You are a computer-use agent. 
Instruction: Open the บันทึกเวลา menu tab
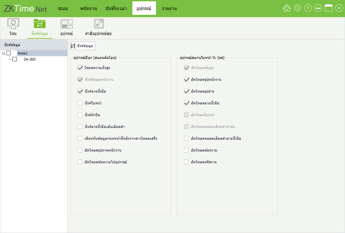pos(116,8)
